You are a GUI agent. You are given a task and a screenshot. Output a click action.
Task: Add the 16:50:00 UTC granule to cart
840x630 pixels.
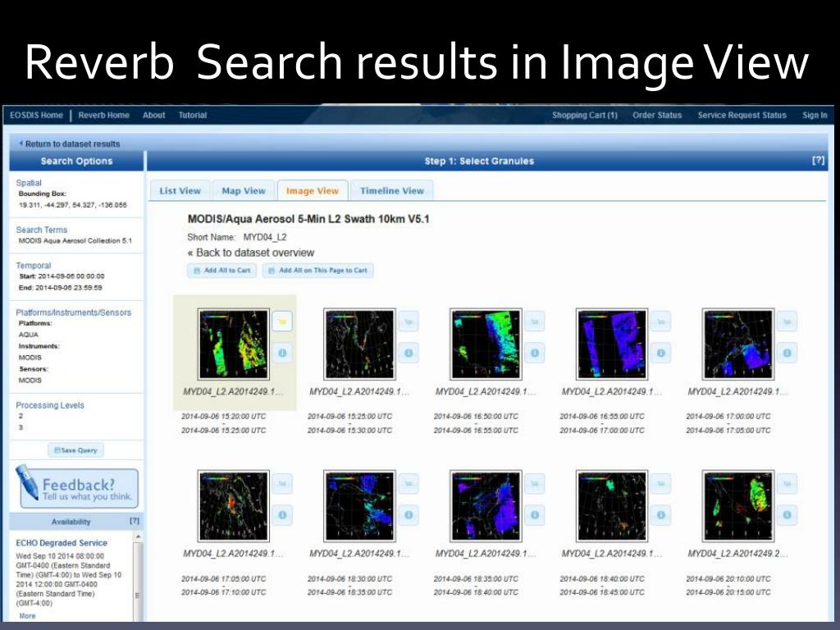click(535, 322)
